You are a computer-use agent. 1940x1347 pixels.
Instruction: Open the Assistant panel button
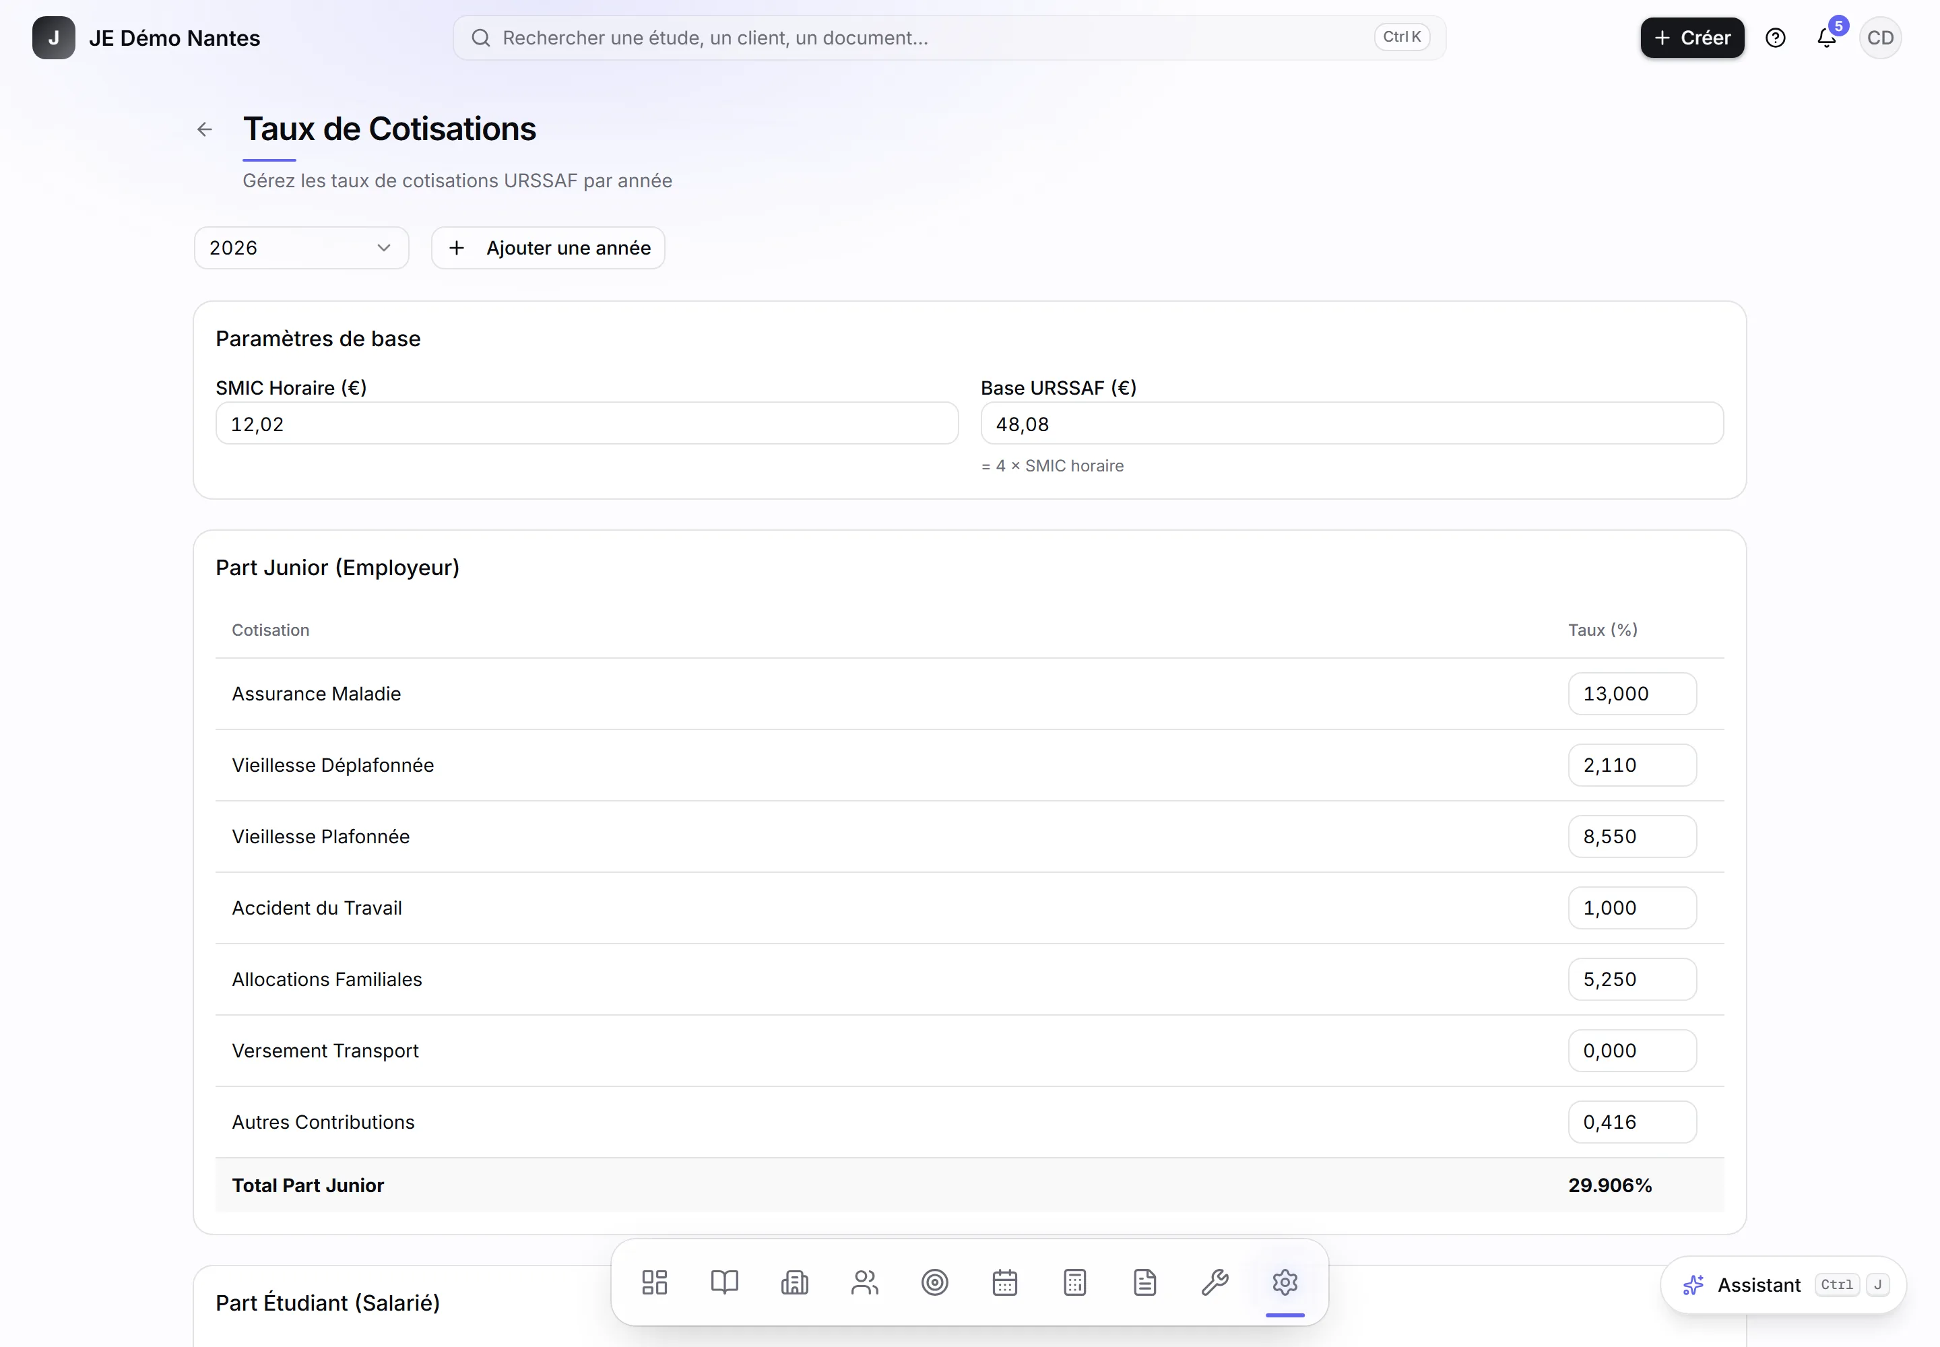pyautogui.click(x=1784, y=1286)
